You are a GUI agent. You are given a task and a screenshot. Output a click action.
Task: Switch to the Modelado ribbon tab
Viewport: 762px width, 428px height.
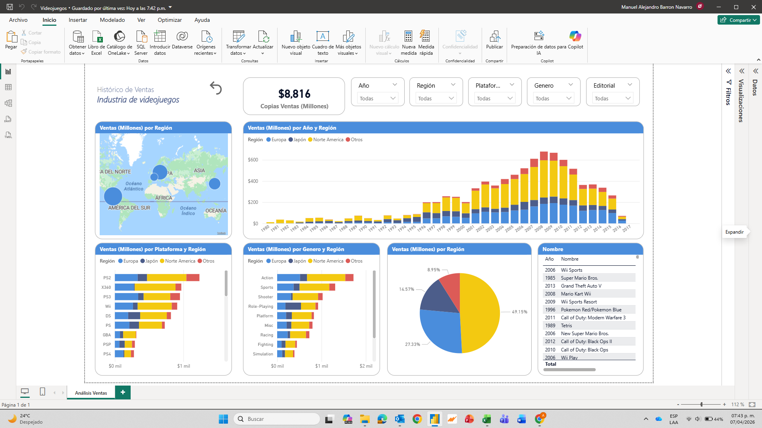[112, 20]
